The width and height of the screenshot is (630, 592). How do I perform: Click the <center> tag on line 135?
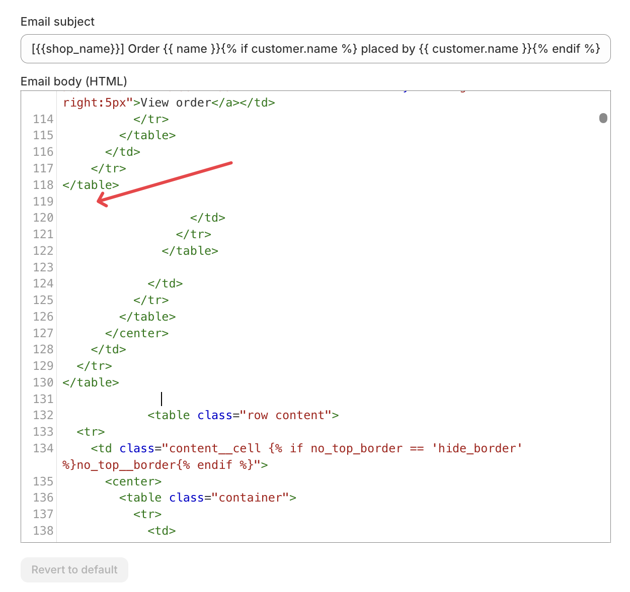click(133, 481)
